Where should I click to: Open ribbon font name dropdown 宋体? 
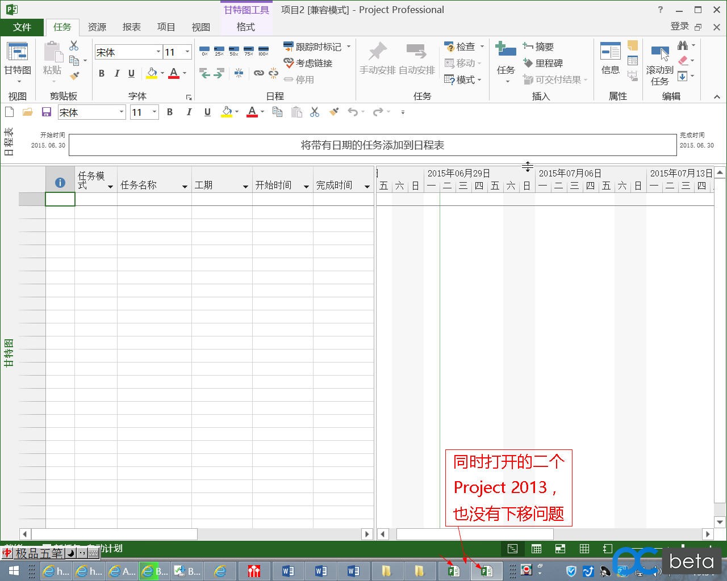coord(158,52)
